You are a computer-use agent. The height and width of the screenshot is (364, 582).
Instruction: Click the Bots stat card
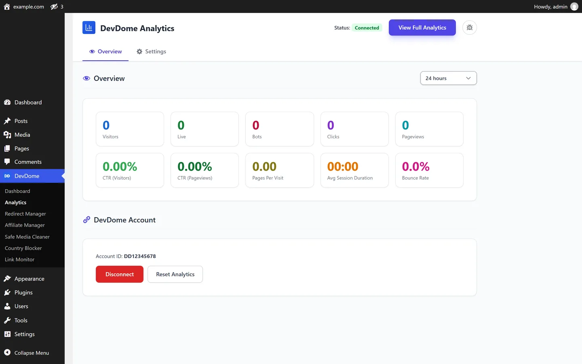pos(280,129)
